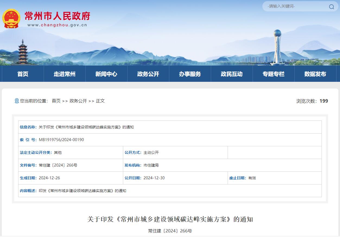Click the article title heading

[x=170, y=219]
